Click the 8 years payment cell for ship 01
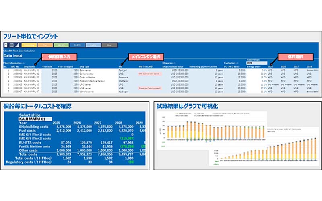Image resolution: width=322 pixels, height=201 pixels. click(x=219, y=70)
